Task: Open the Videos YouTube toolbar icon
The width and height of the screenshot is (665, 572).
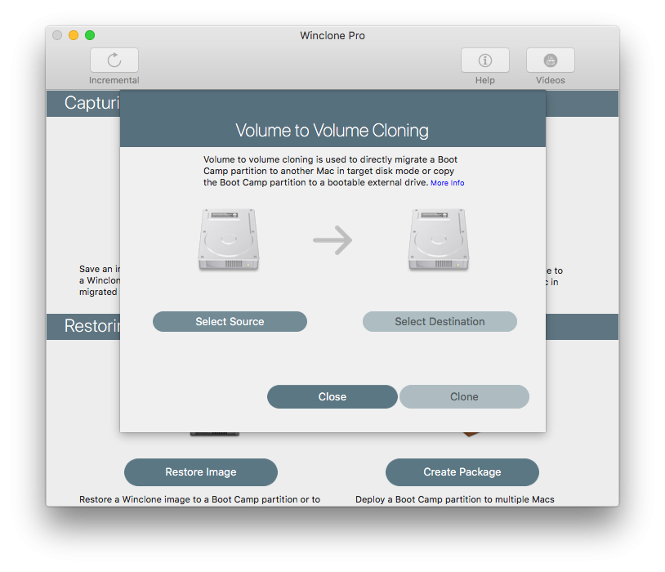Action: (550, 60)
